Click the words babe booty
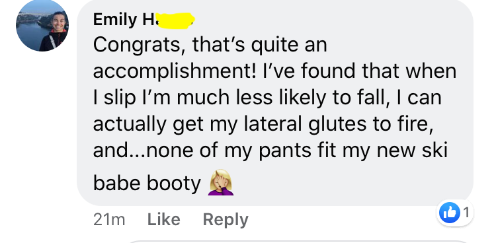The height and width of the screenshot is (243, 496). click(x=147, y=184)
